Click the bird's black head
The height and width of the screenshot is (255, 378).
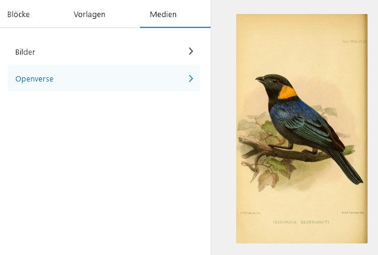[275, 83]
